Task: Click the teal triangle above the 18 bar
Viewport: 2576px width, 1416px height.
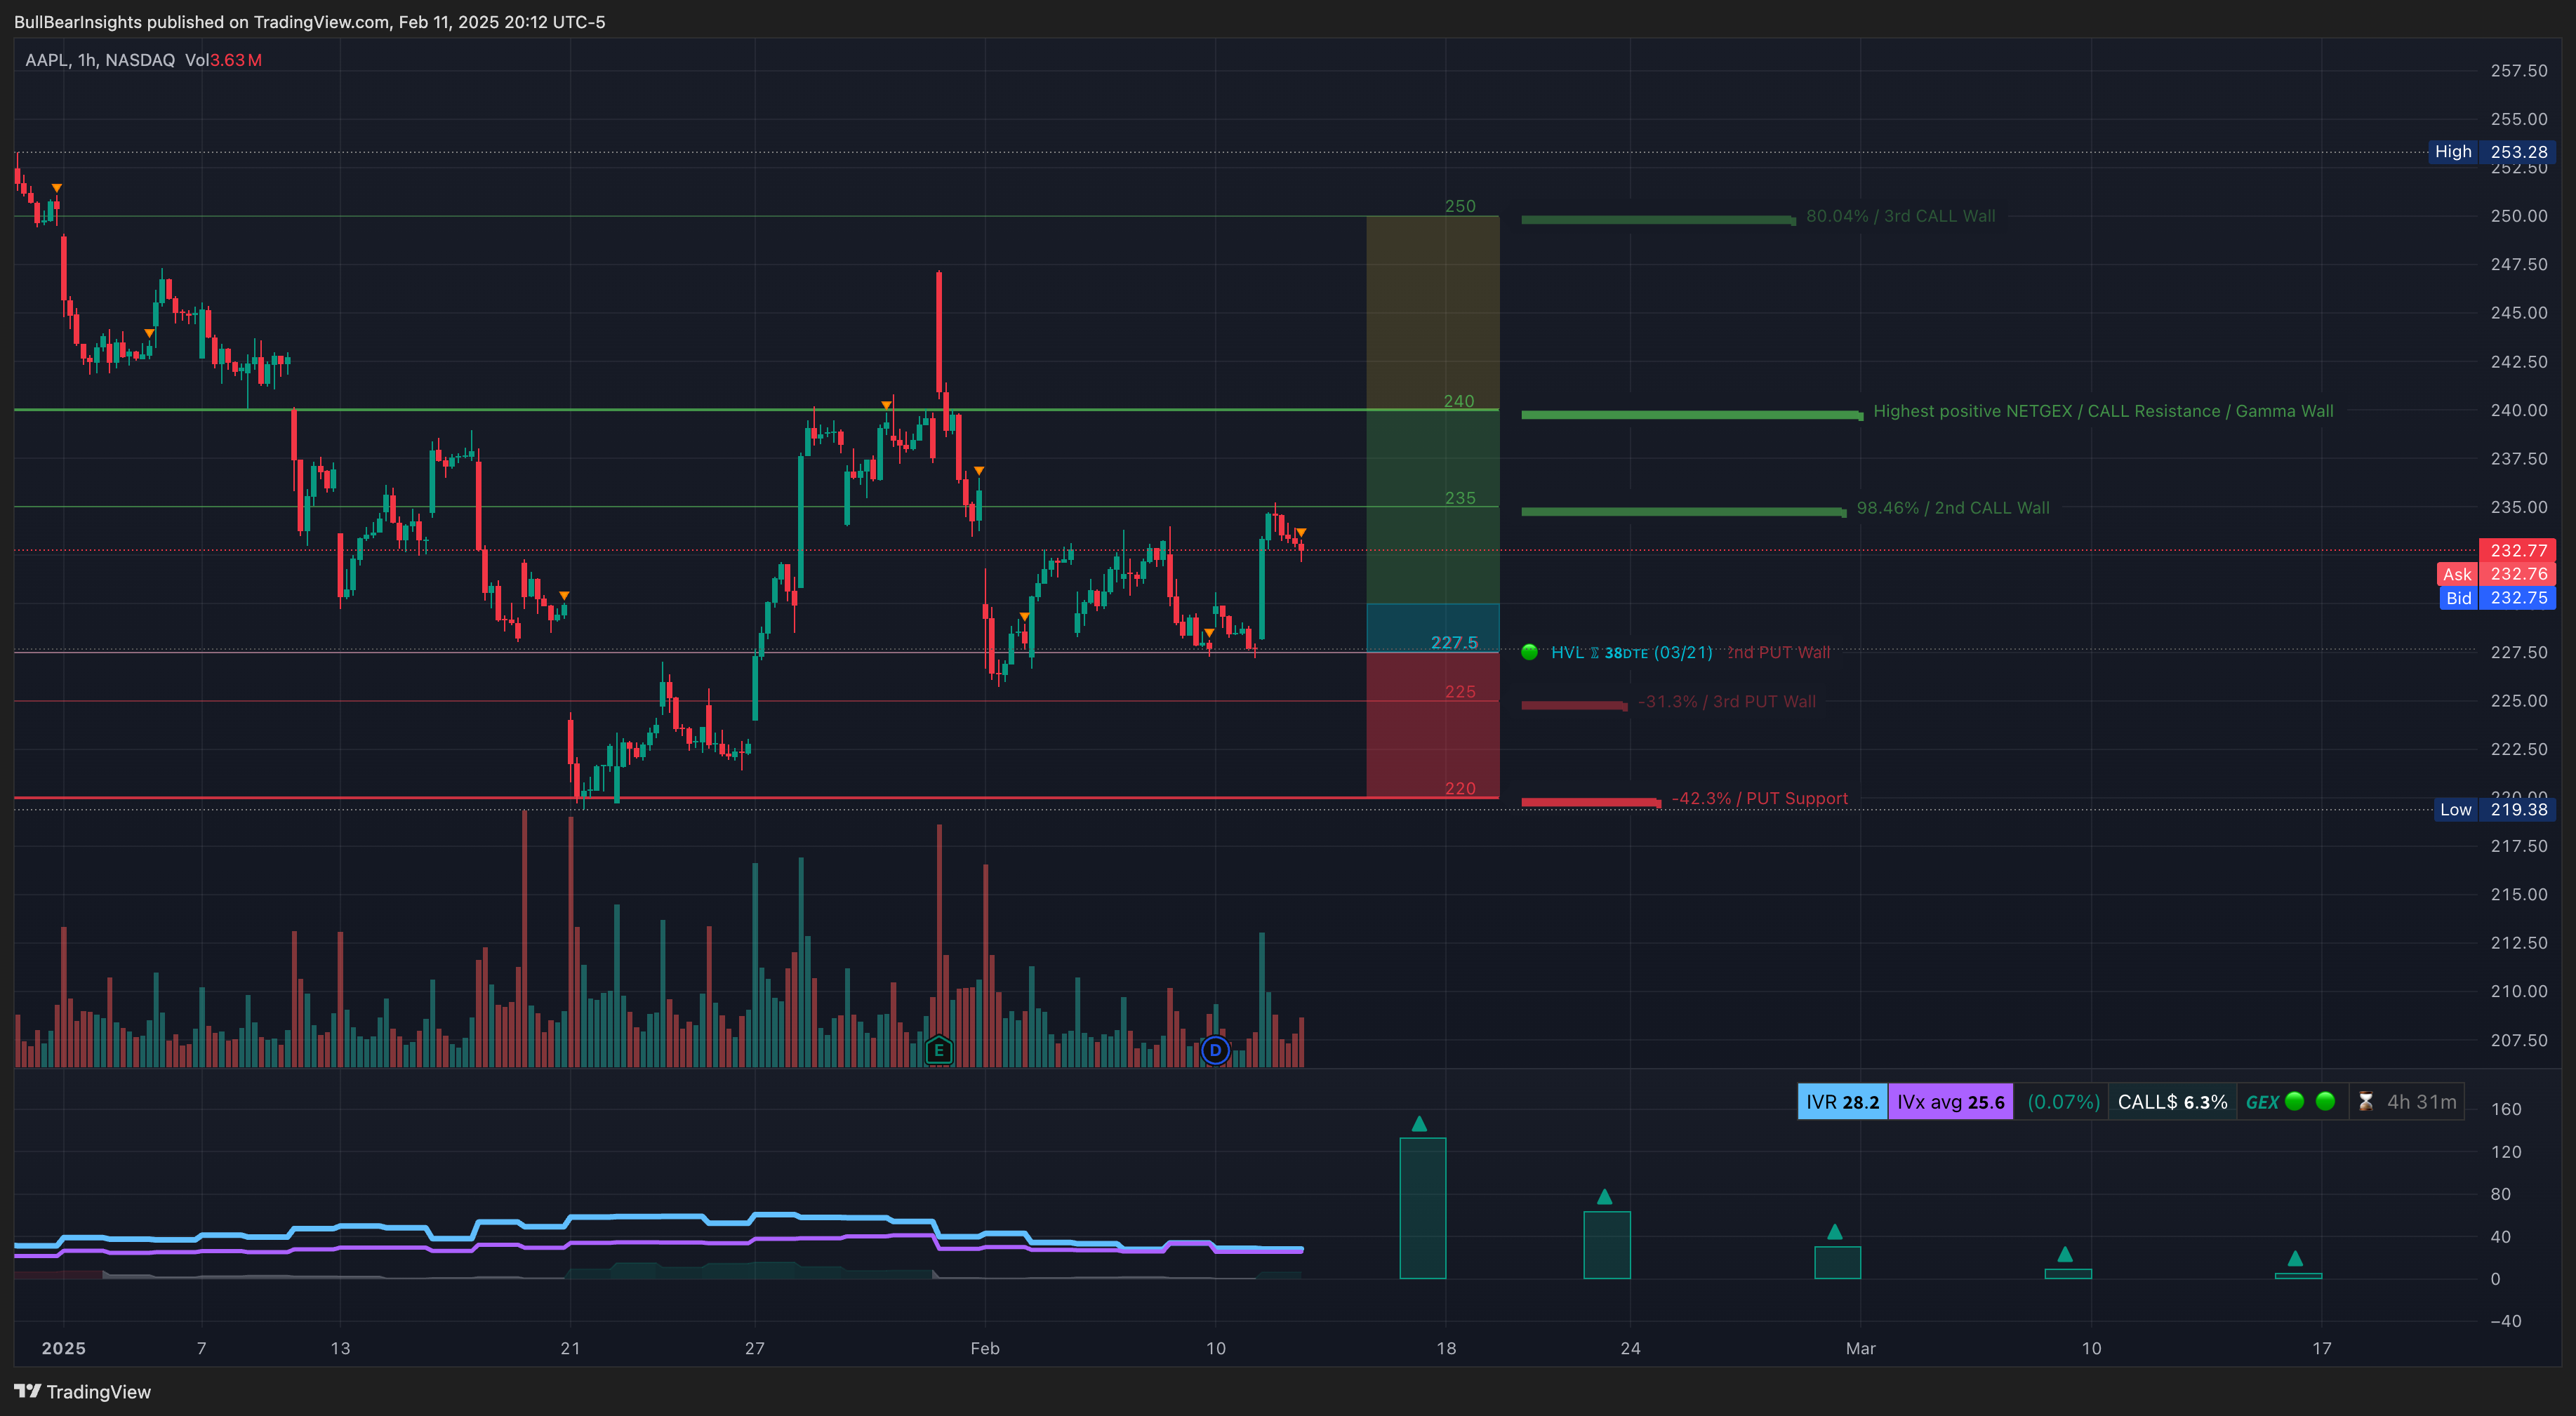Action: 1419,1123
